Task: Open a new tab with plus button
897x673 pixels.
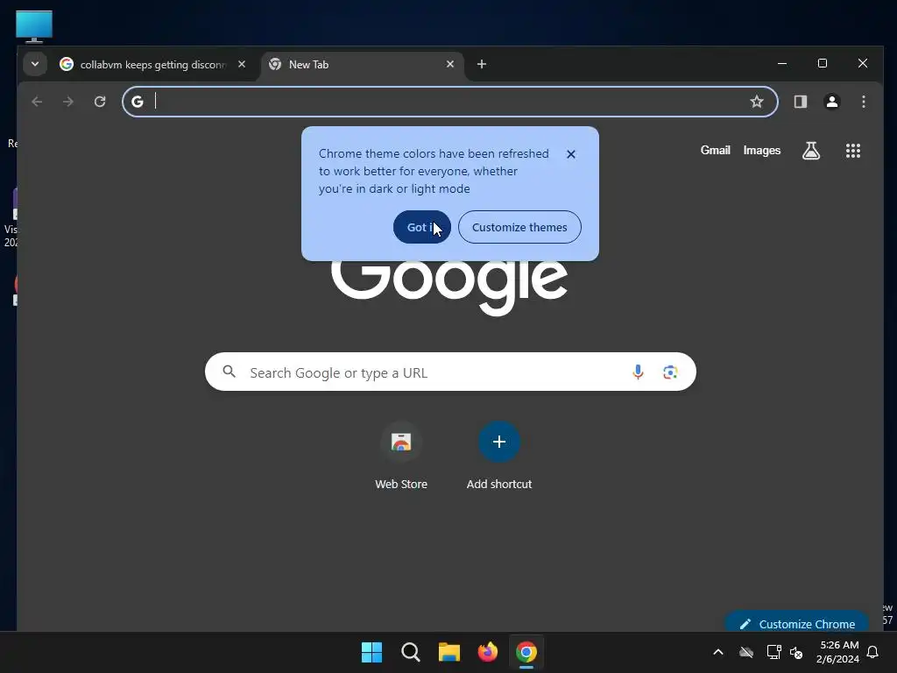Action: [482, 64]
